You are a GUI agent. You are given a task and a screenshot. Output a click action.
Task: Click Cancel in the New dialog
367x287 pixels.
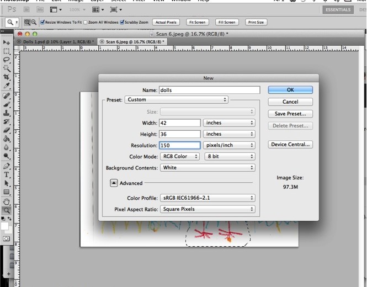(290, 102)
